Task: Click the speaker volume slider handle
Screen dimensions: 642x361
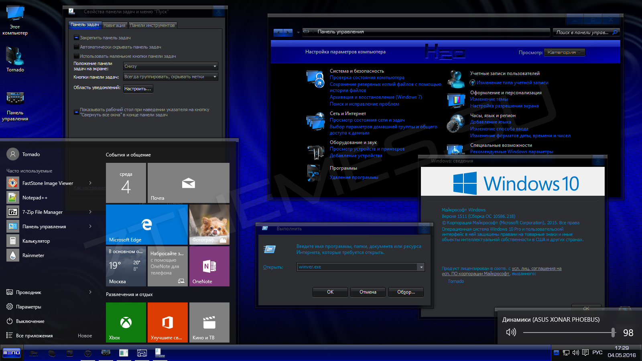Action: point(613,332)
